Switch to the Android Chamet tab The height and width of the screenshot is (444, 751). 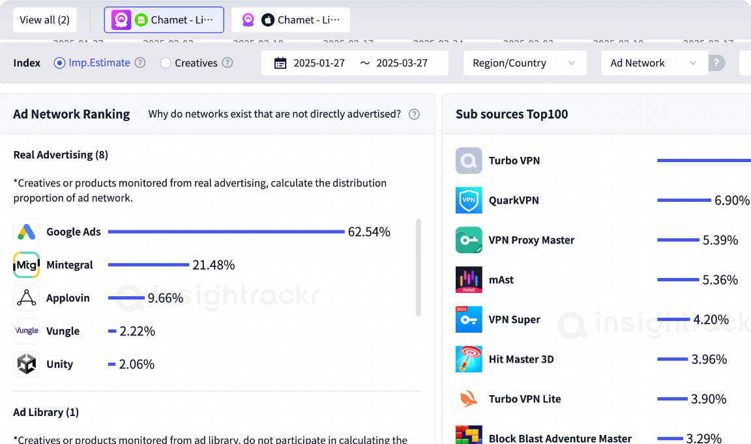point(164,20)
